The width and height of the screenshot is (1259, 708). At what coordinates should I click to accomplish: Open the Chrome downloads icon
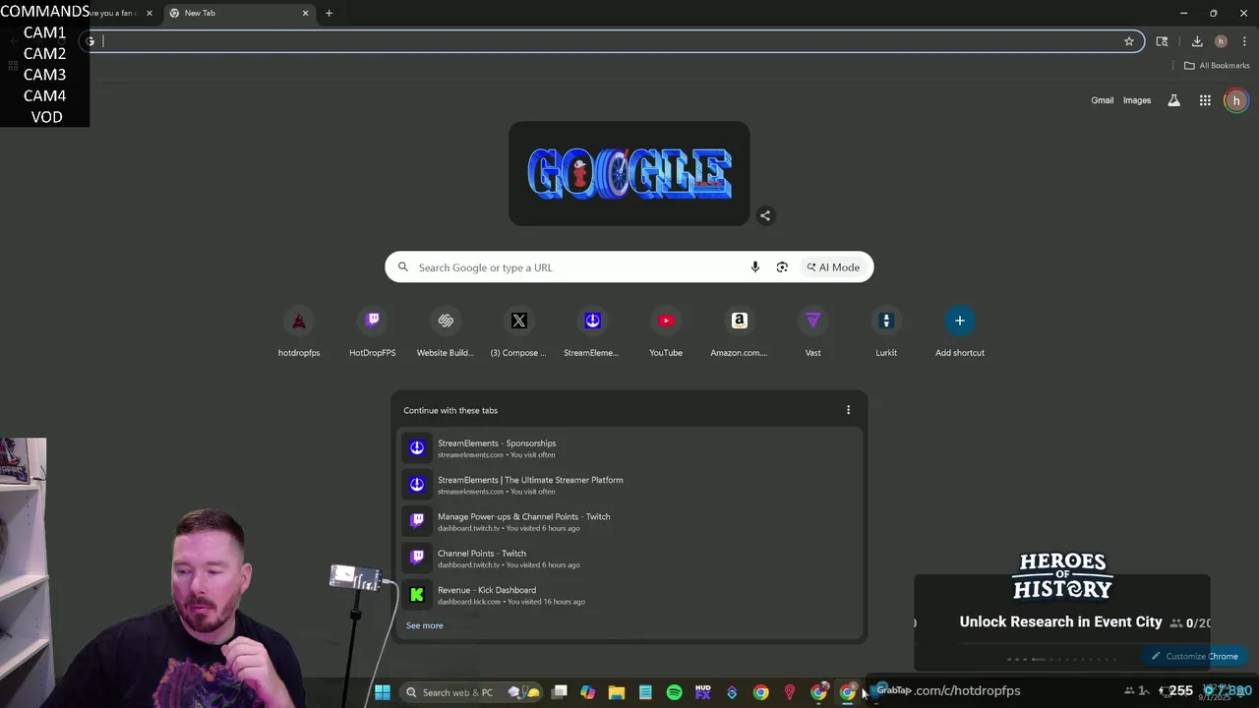click(1197, 41)
